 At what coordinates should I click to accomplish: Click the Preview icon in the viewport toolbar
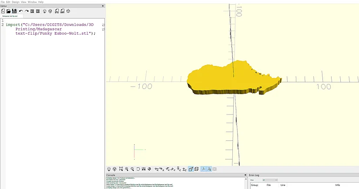tap(109, 169)
